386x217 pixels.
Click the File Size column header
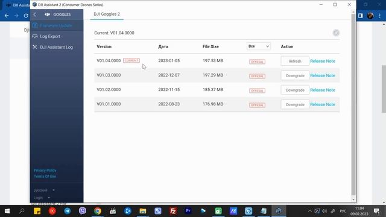[210, 46]
